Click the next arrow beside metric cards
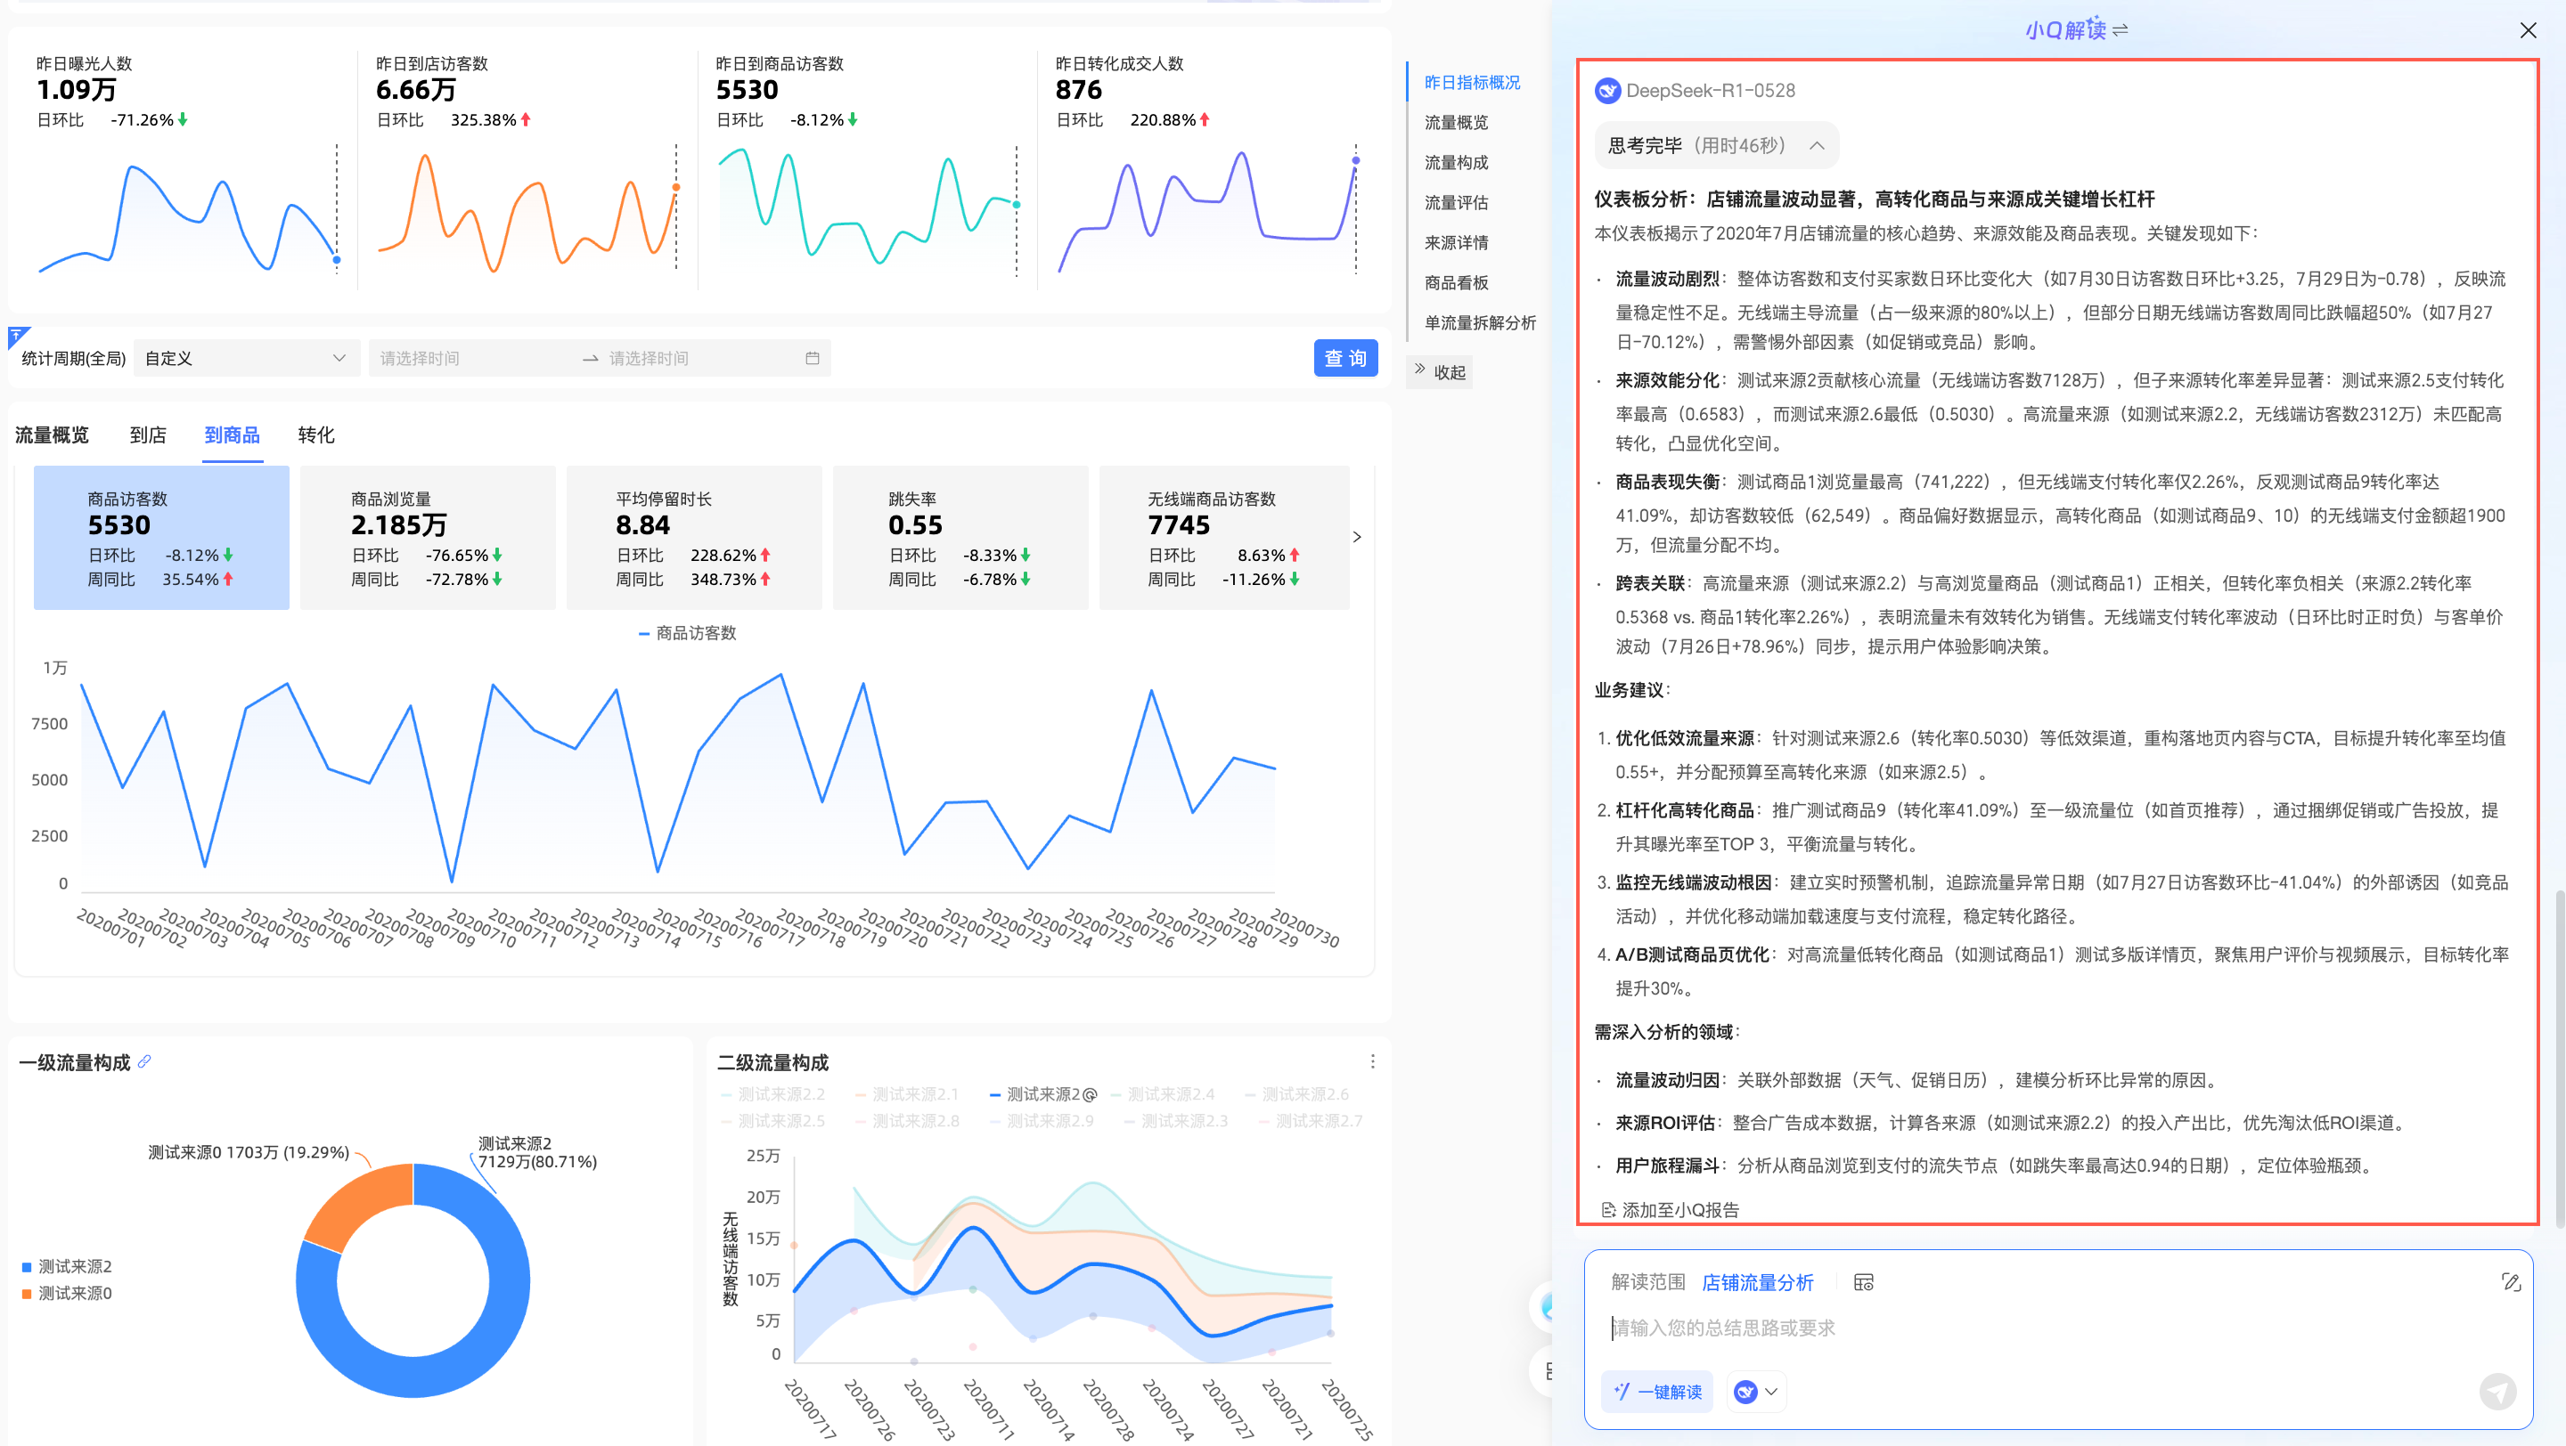 (1357, 538)
